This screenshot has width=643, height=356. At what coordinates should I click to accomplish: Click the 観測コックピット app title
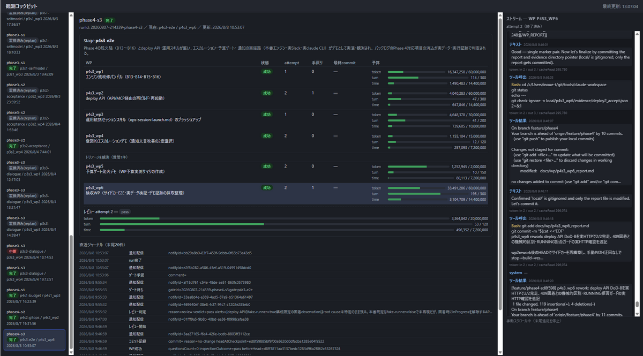coord(21,5)
